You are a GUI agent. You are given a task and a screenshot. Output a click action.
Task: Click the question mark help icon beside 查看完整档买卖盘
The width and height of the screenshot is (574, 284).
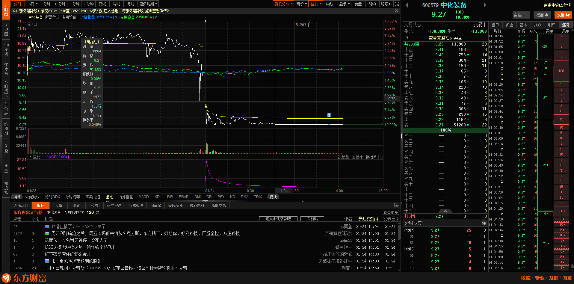pyautogui.click(x=407, y=38)
